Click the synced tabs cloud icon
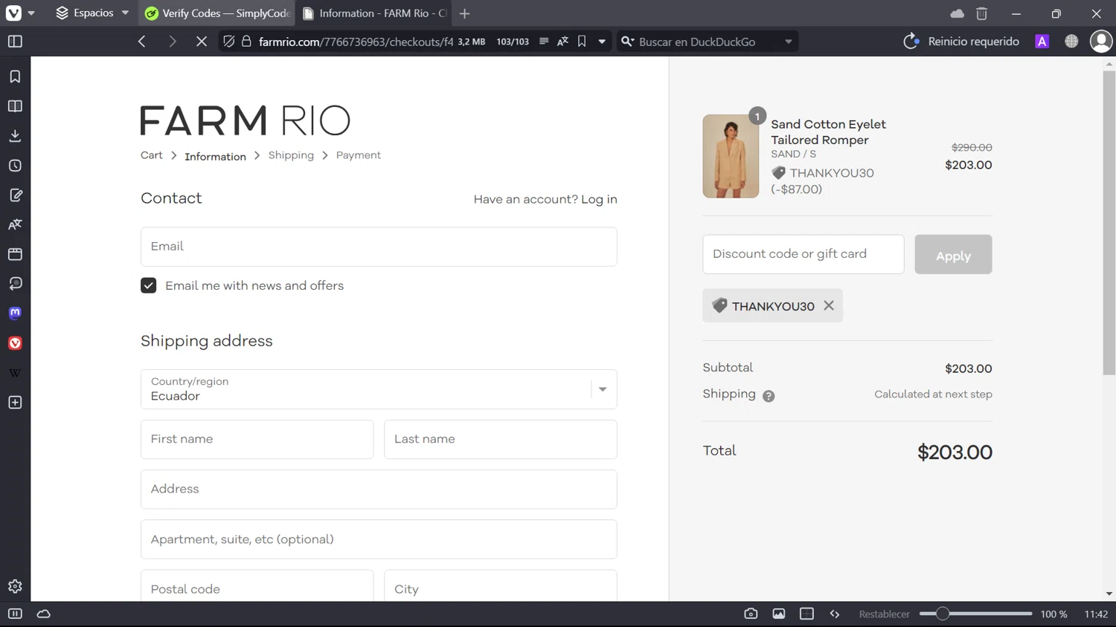The image size is (1116, 627). click(957, 13)
